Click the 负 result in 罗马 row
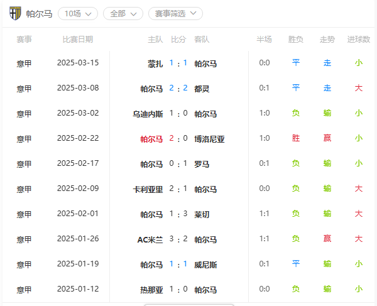This screenshot has height=306, width=377. click(296, 163)
